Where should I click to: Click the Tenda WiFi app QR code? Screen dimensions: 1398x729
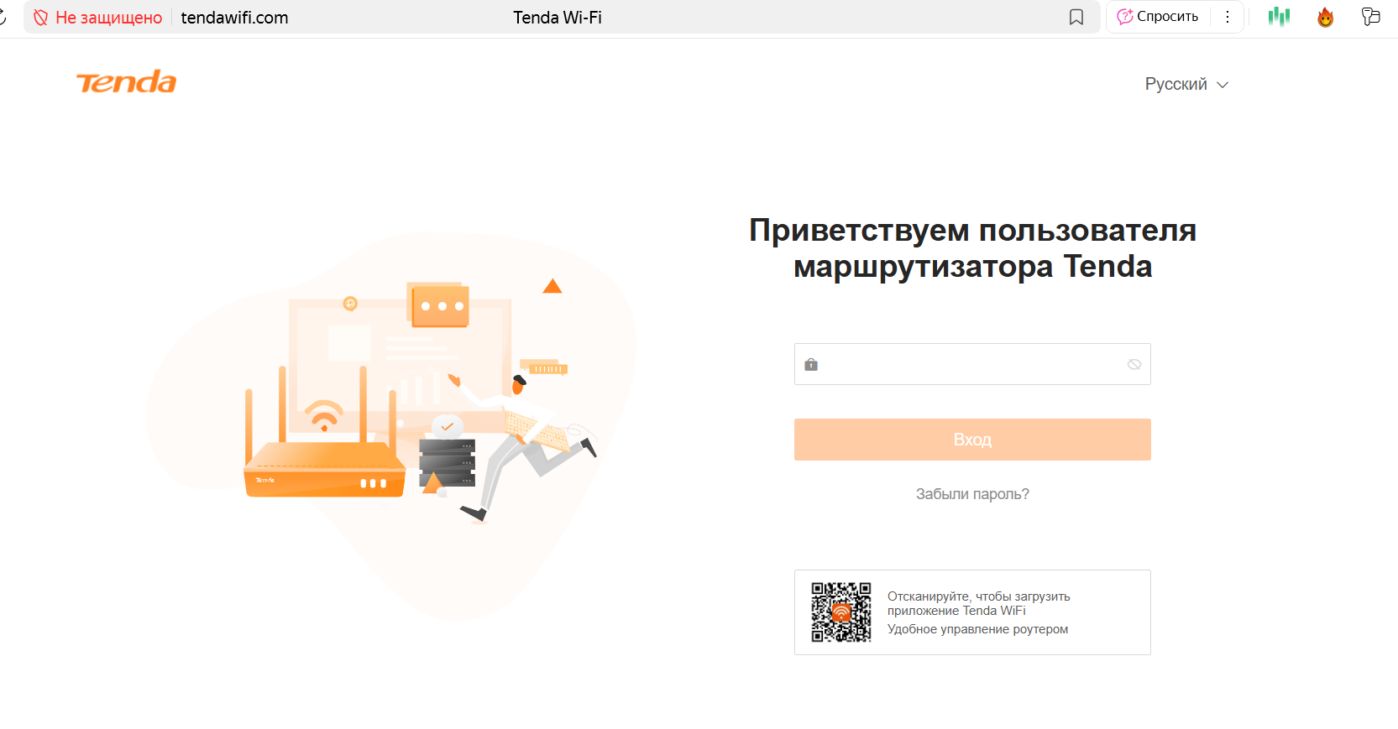click(x=841, y=612)
